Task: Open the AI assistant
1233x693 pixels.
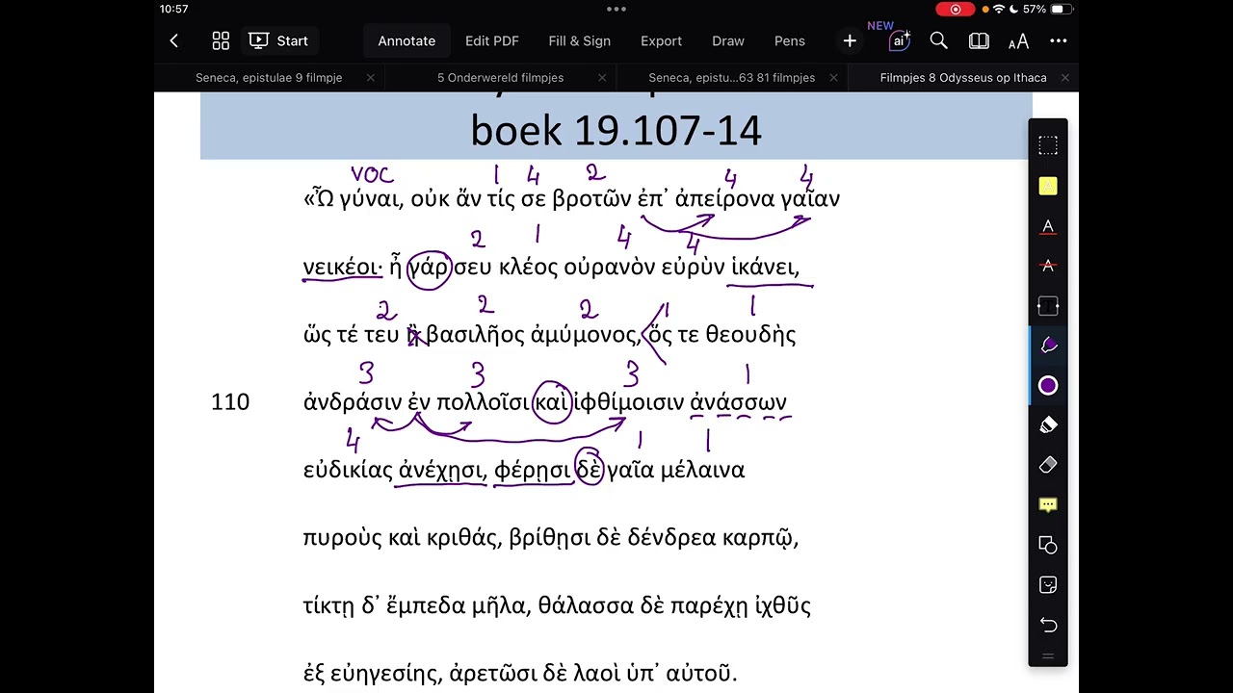Action: [x=899, y=40]
